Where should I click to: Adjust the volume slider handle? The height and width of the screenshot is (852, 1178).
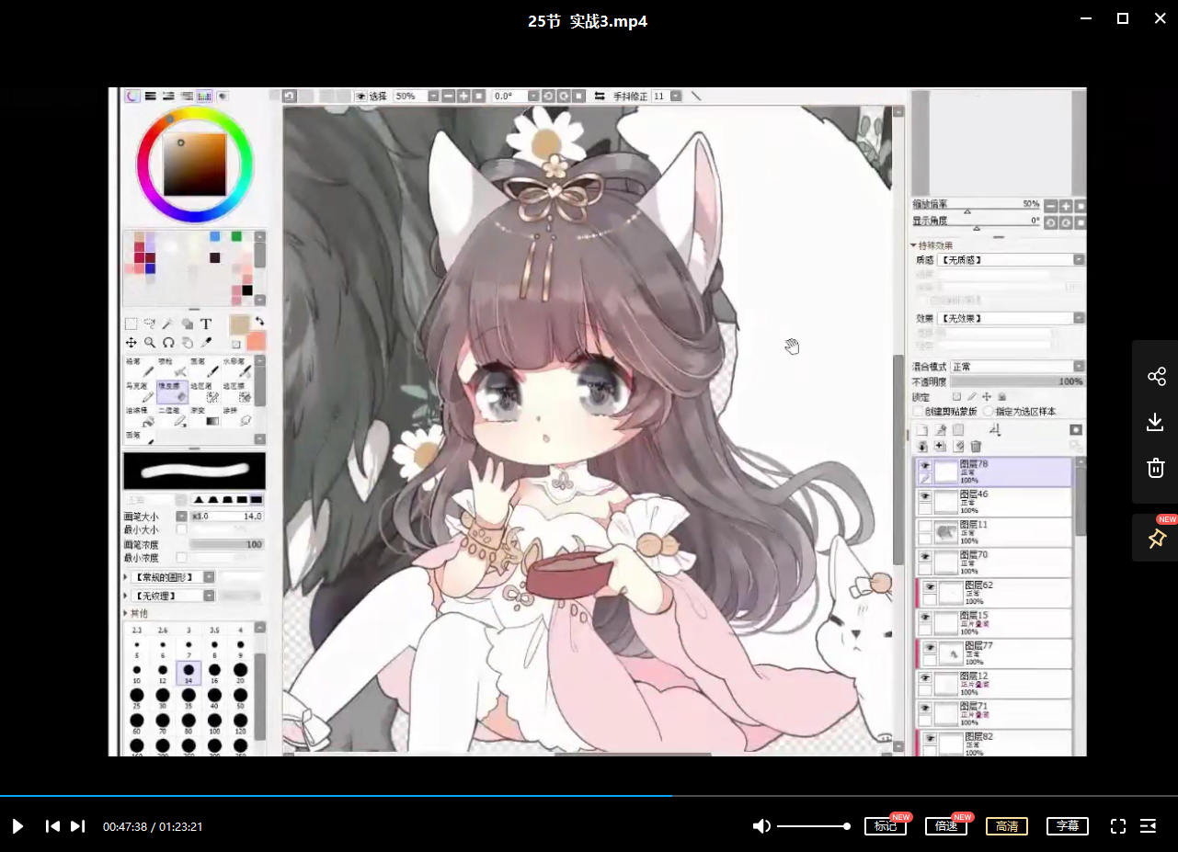tap(846, 826)
